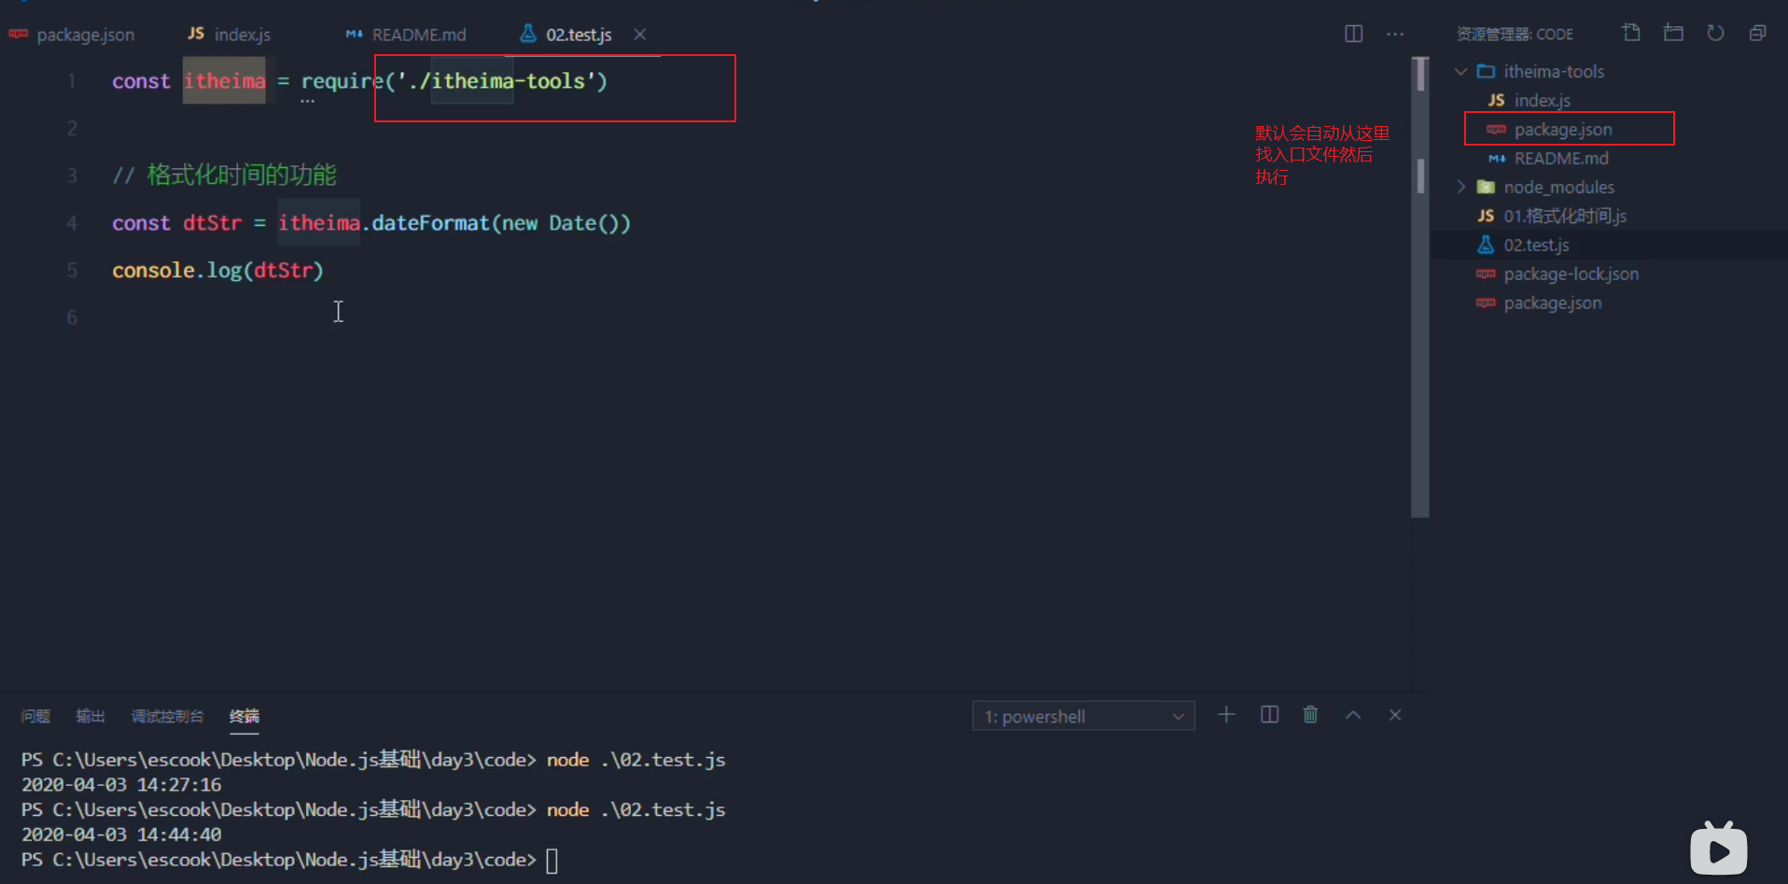
Task: Open package-lock.json in explorer
Action: (x=1571, y=274)
